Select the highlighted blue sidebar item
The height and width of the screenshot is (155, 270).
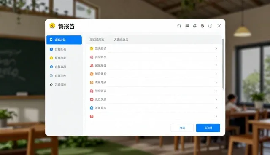(x=64, y=40)
